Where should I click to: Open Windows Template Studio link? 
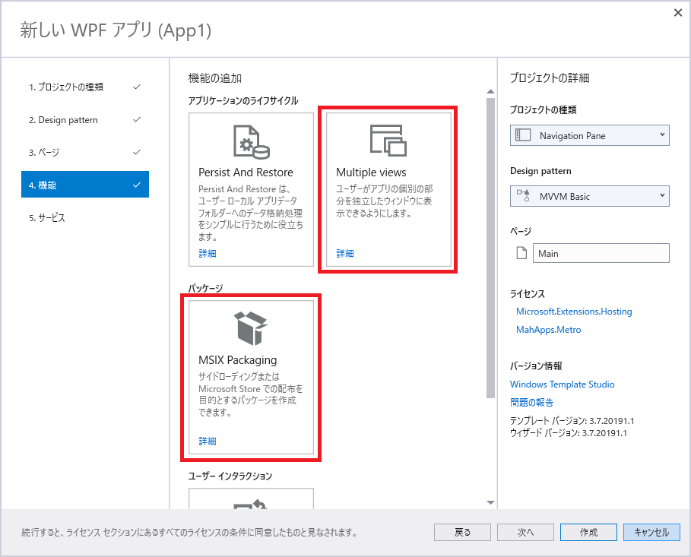click(x=562, y=385)
